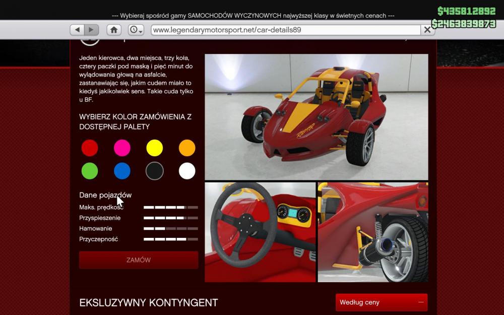Click the legendarymotorsport.net address bar
The width and height of the screenshot is (504, 315).
coord(286,30)
